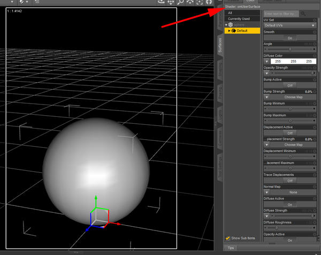Expand the Default surface tree item

[x=229, y=30]
